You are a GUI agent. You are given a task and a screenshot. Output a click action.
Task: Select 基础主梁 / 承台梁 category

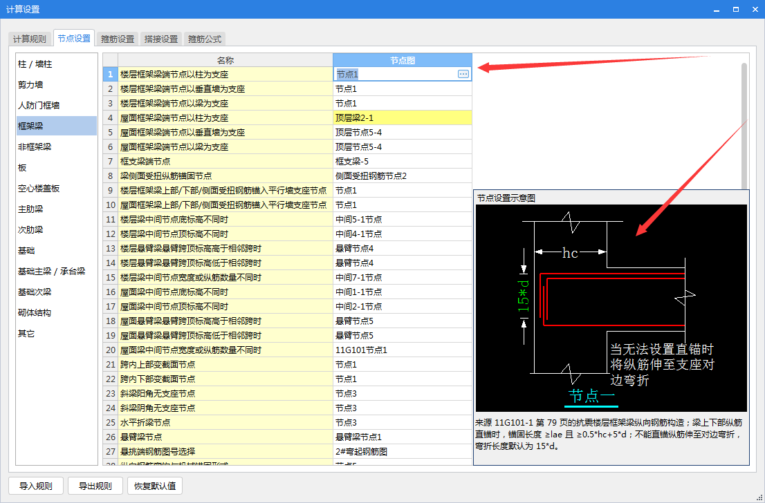(x=57, y=271)
